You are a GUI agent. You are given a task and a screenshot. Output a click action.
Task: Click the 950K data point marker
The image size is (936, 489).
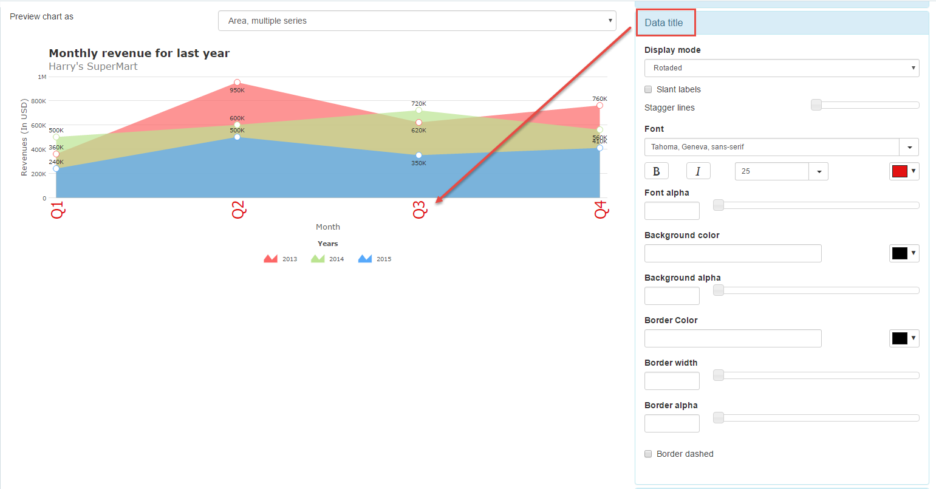(x=237, y=83)
